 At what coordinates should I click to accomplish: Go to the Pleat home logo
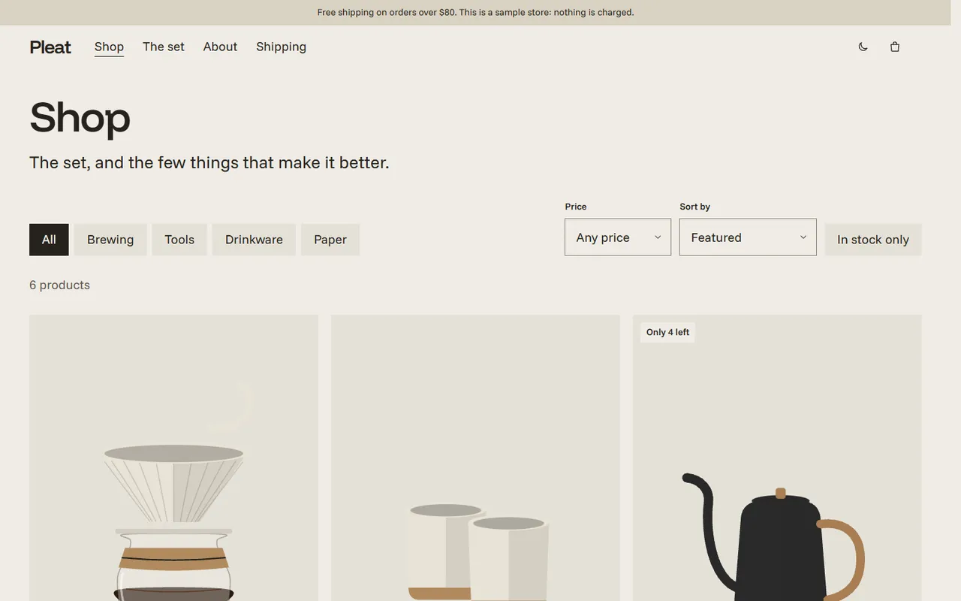coord(50,47)
